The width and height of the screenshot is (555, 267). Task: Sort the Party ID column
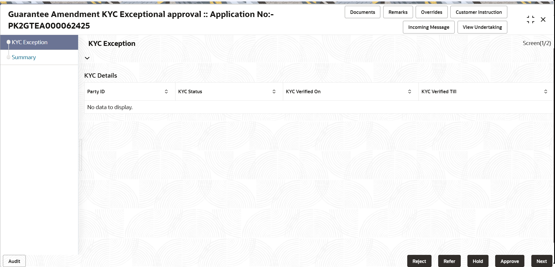tap(166, 91)
